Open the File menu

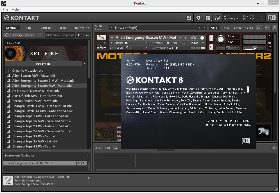coord(5,10)
